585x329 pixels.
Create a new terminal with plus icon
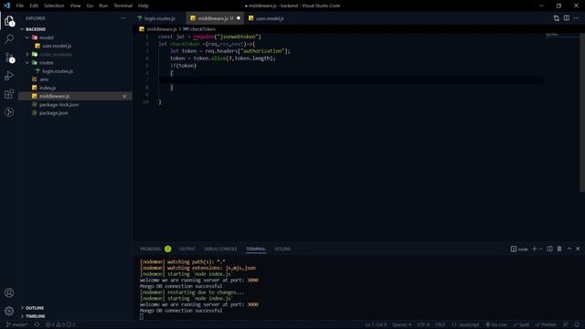coord(534,249)
